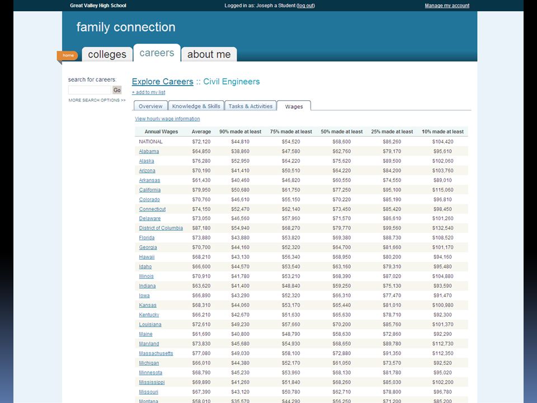Click the NATIONAL row label
Screen dimensions: 537x403
(150, 142)
